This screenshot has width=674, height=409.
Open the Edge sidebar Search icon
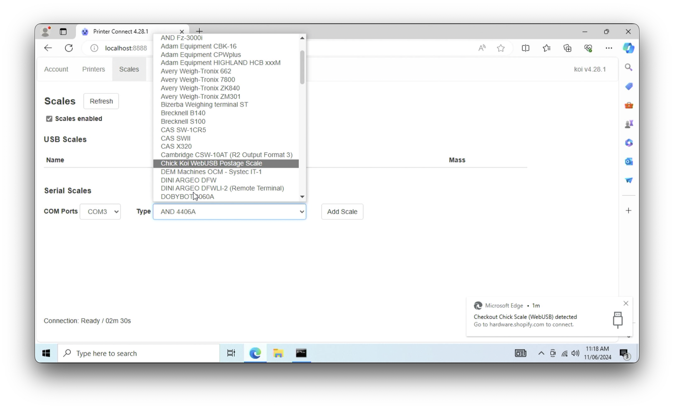tap(628, 68)
